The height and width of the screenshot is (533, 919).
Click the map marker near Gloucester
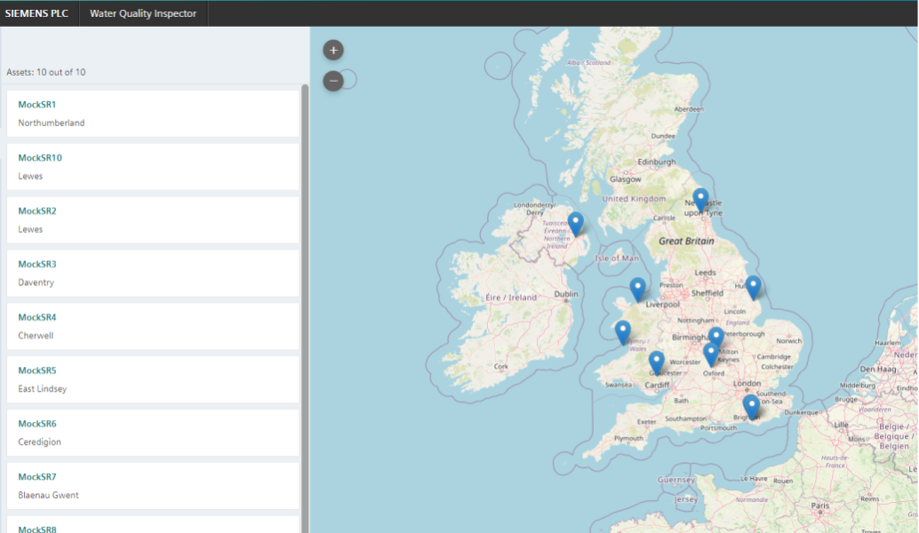(656, 362)
